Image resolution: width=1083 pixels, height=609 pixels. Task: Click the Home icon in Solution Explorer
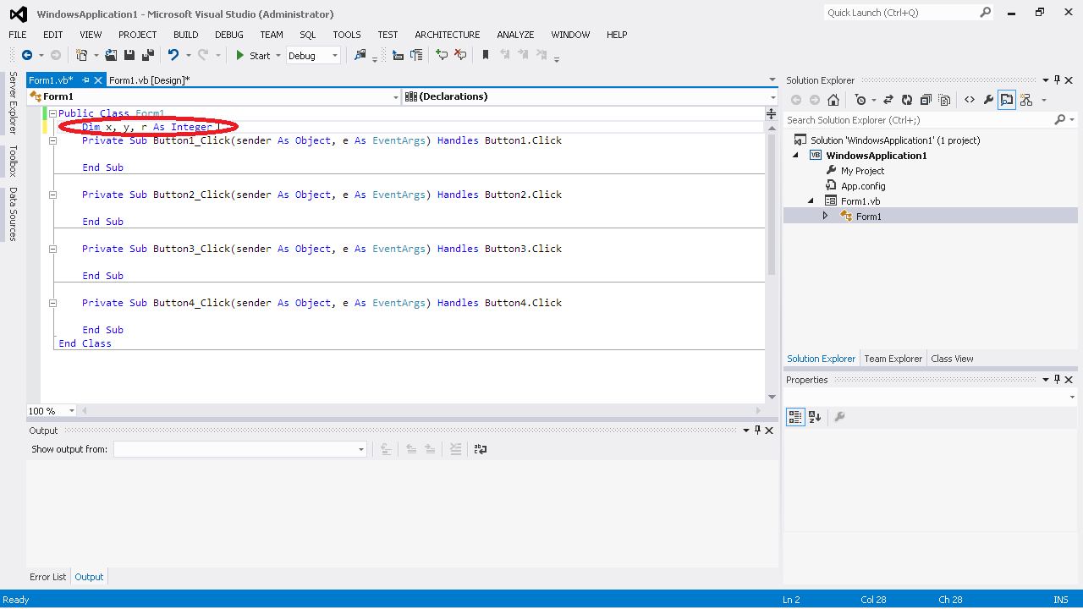pos(833,100)
